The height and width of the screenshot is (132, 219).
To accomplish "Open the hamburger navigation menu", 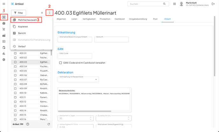I will pos(4,4).
